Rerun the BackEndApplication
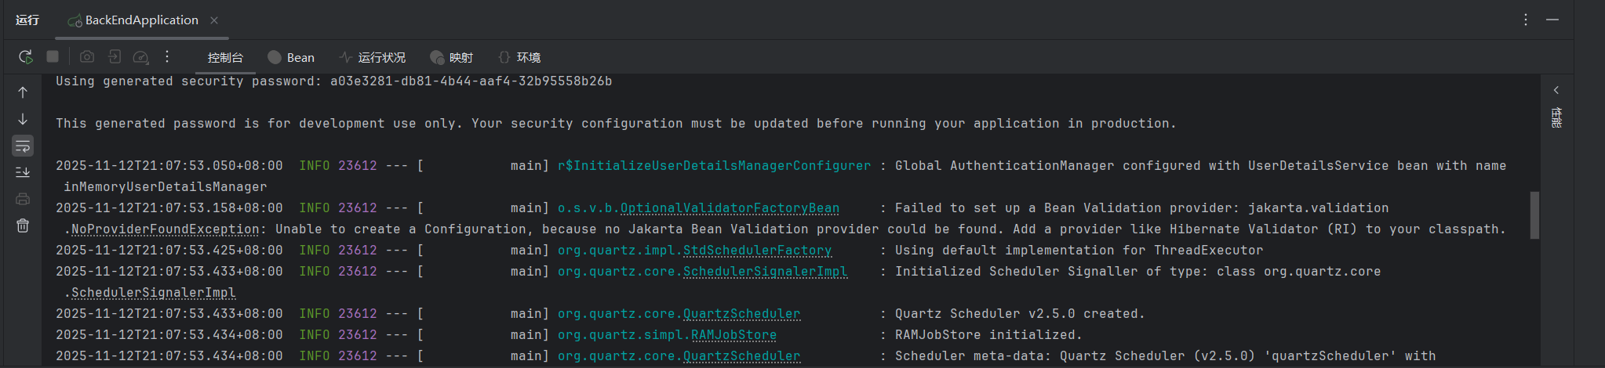1605x368 pixels. click(25, 57)
